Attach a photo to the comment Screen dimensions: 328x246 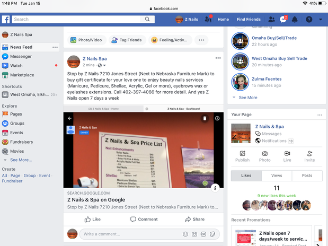click(194, 234)
